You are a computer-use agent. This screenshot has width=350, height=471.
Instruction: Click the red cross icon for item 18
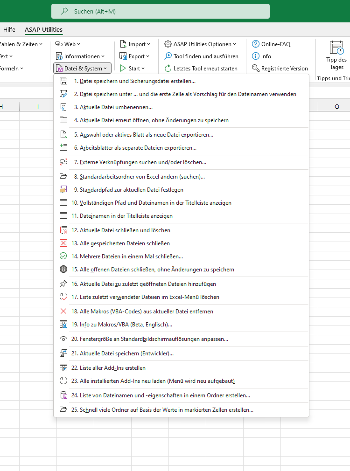[63, 312]
